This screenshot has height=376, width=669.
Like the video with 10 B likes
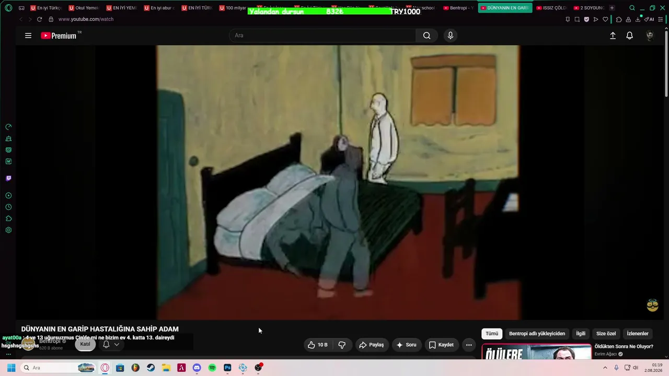(318, 345)
